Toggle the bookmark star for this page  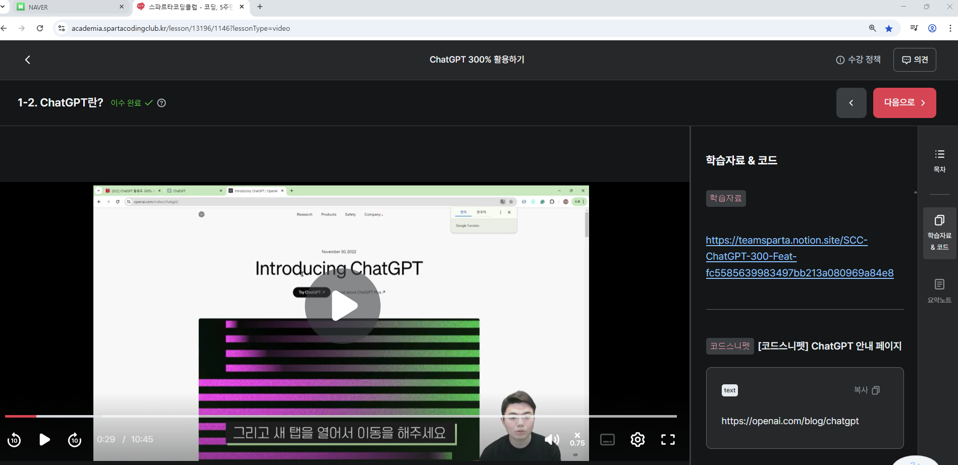click(889, 28)
